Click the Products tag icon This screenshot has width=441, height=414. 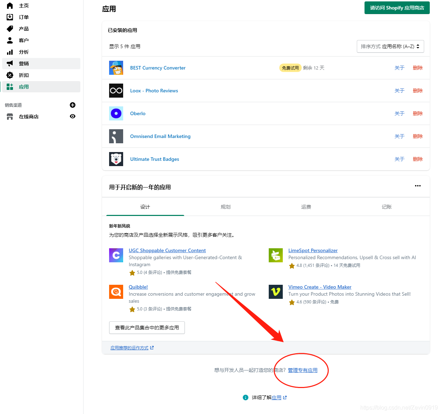click(10, 29)
